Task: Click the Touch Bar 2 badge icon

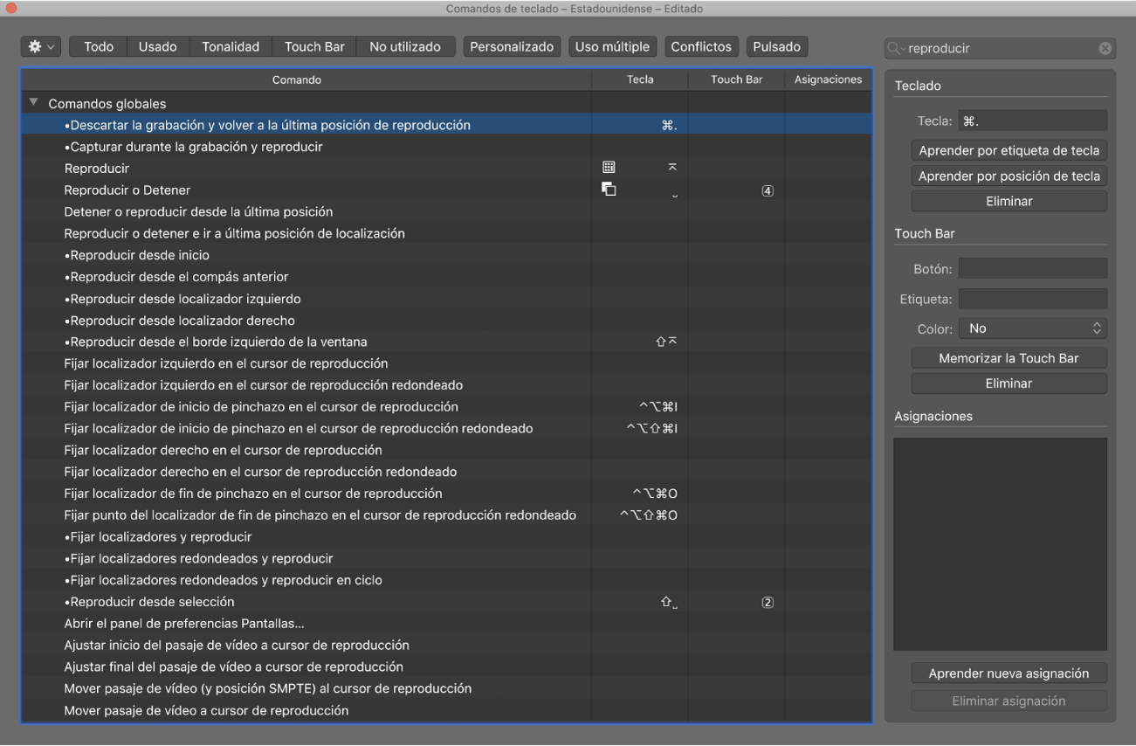Action: (x=767, y=602)
